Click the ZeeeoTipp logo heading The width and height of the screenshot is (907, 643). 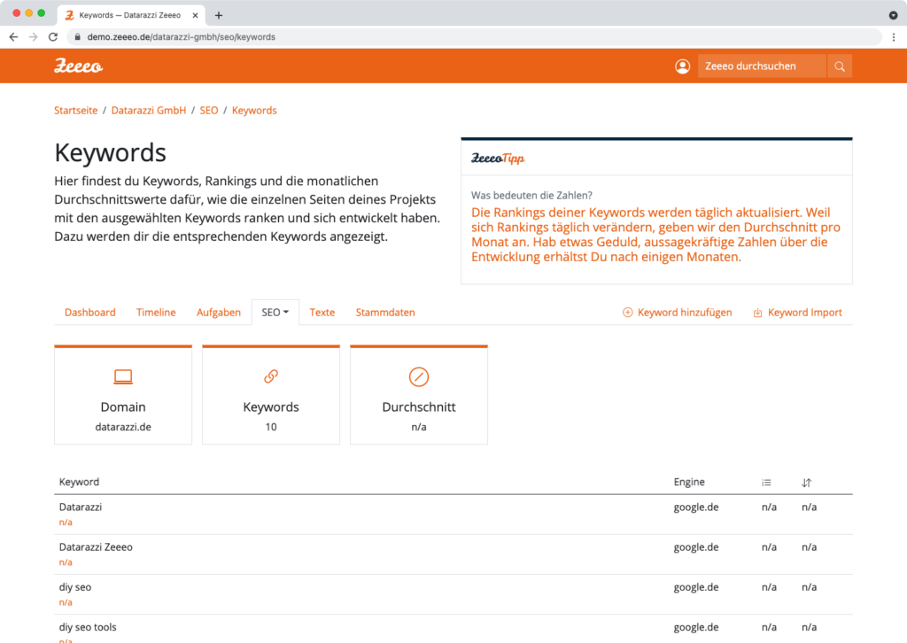[498, 159]
